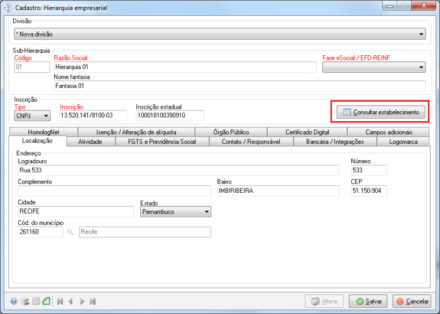
Task: Select the FGTS e Previdência Social tab
Action: 162,142
